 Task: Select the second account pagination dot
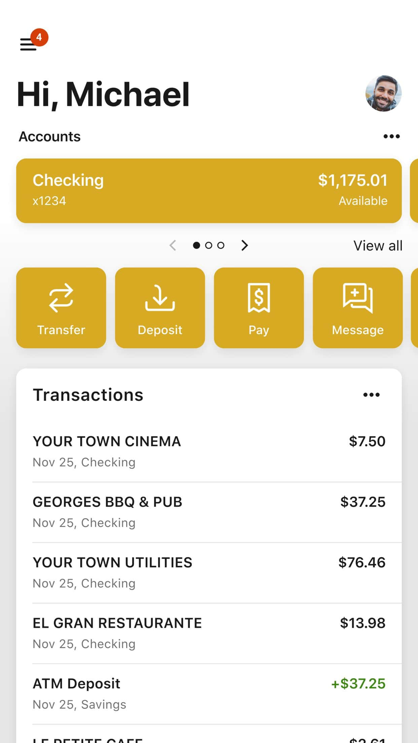coord(209,245)
